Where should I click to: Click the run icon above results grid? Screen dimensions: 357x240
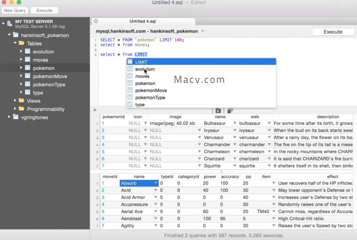218,111
